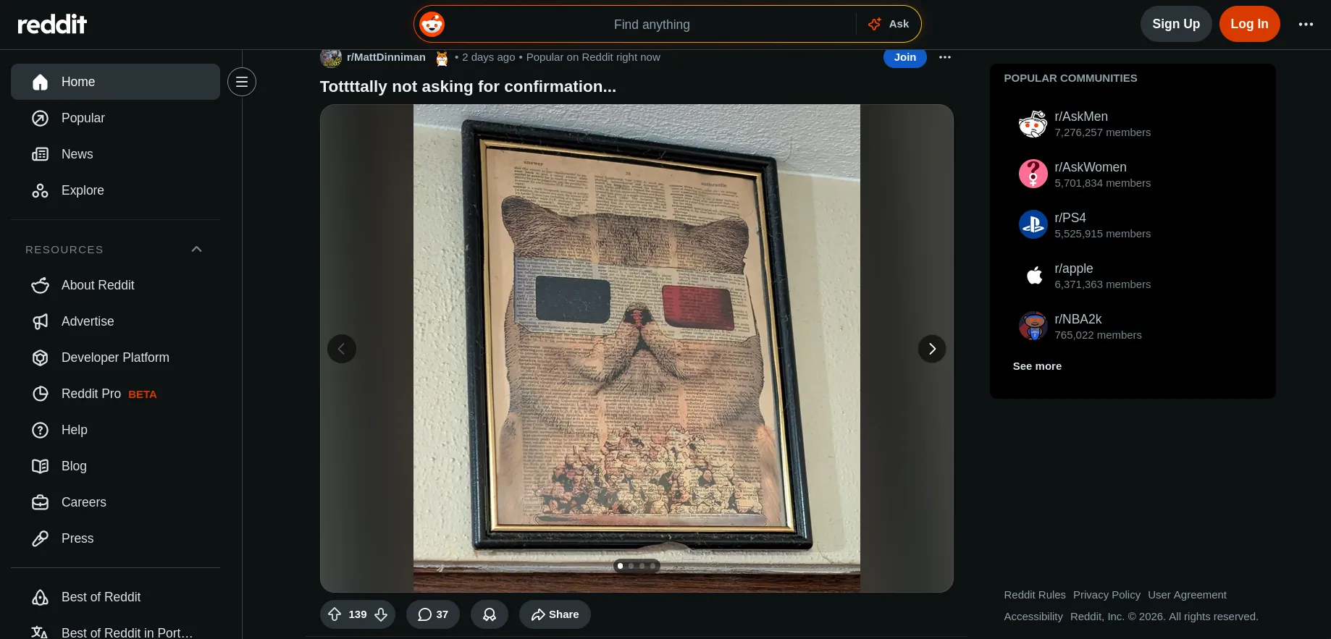1331x639 pixels.
Task: Open the post's three-dots options menu
Action: pos(945,57)
